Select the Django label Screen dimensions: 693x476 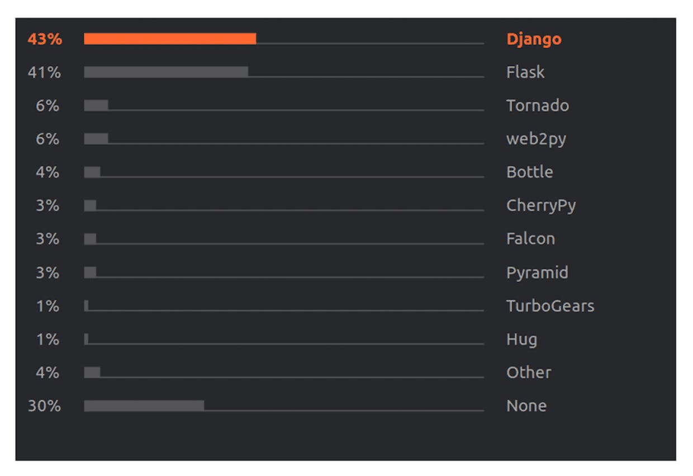pos(534,39)
